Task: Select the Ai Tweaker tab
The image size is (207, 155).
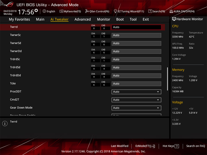Action: (60, 20)
